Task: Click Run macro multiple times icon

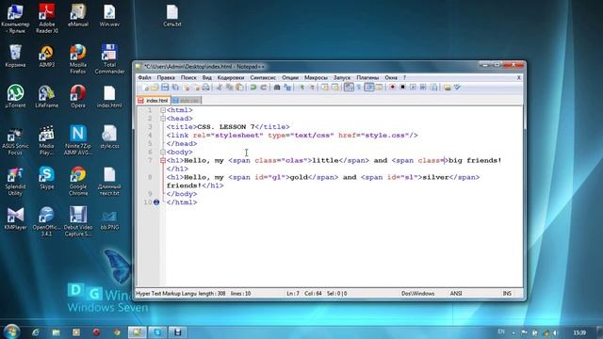Action: pyautogui.click(x=423, y=88)
